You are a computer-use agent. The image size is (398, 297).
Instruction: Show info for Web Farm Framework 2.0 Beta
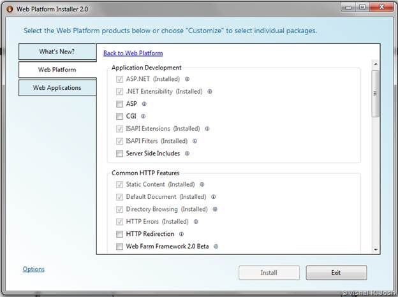216,247
